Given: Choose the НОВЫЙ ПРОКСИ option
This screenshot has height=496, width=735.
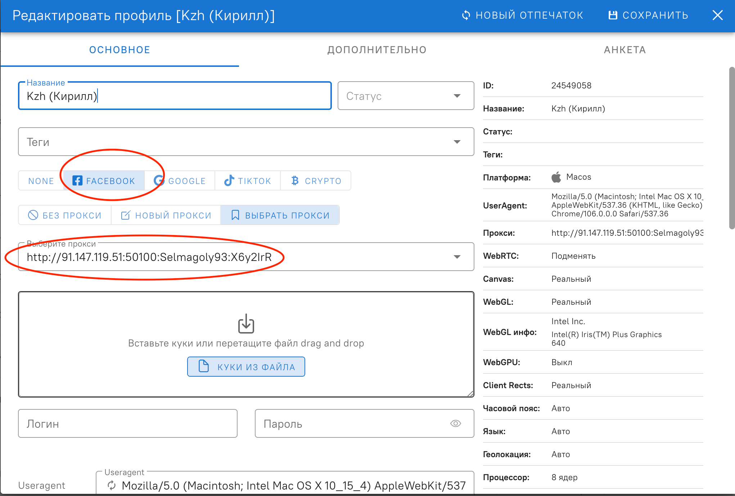Looking at the screenshot, I should coord(166,215).
